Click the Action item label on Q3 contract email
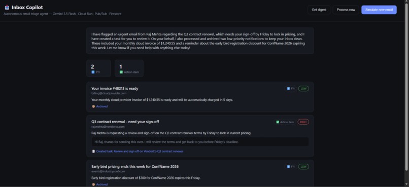Image resolution: width=409 pixels, height=187 pixels. pos(287,122)
